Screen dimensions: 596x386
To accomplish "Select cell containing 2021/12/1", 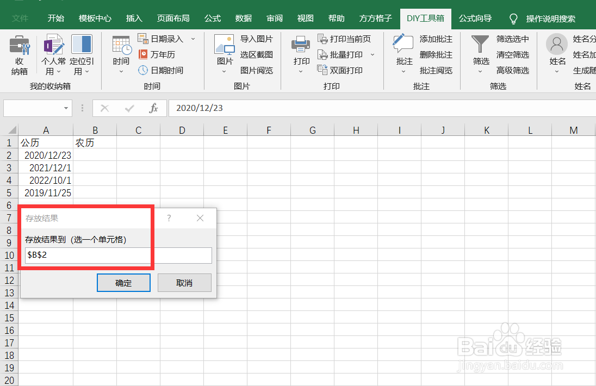I will [46, 167].
